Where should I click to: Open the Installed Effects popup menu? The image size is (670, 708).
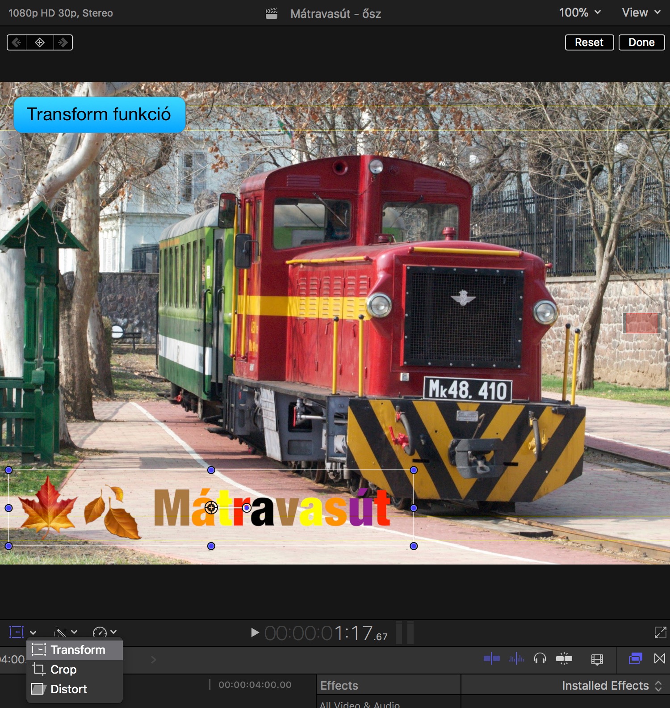[611, 686]
